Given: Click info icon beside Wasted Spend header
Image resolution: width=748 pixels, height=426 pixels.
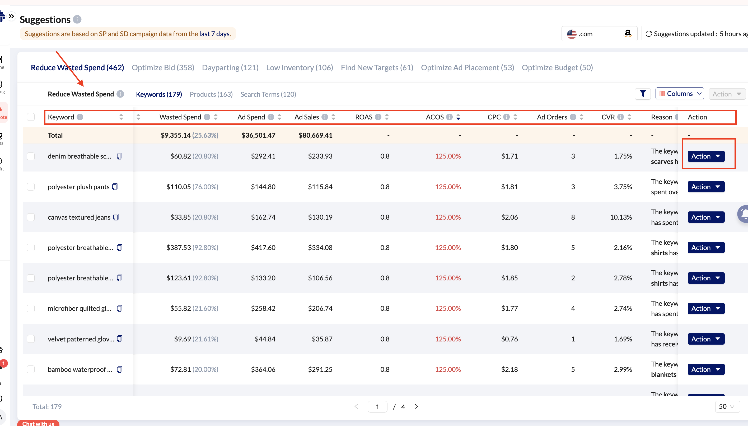Looking at the screenshot, I should pos(207,117).
